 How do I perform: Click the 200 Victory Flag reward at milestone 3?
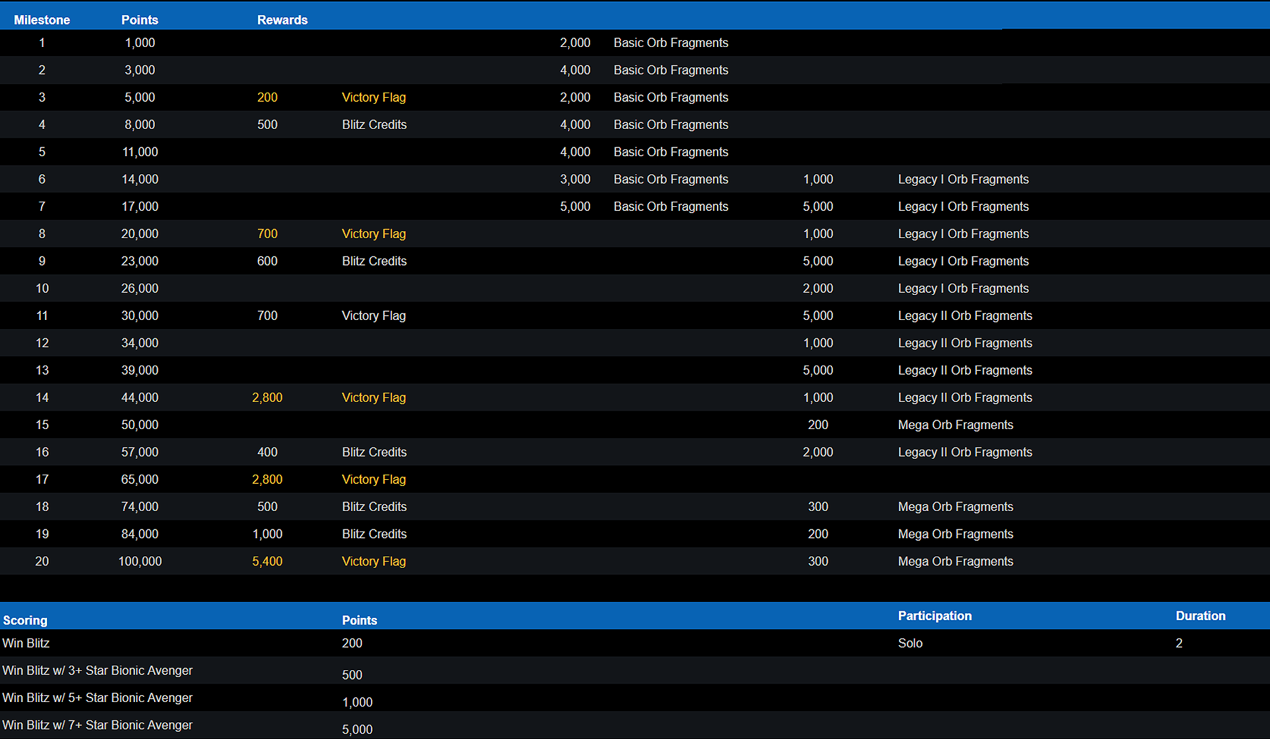pyautogui.click(x=267, y=97)
